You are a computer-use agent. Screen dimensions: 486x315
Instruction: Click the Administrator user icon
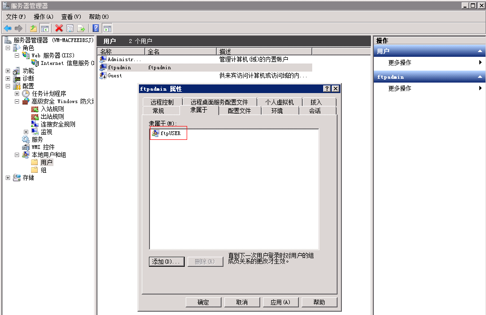coord(103,59)
